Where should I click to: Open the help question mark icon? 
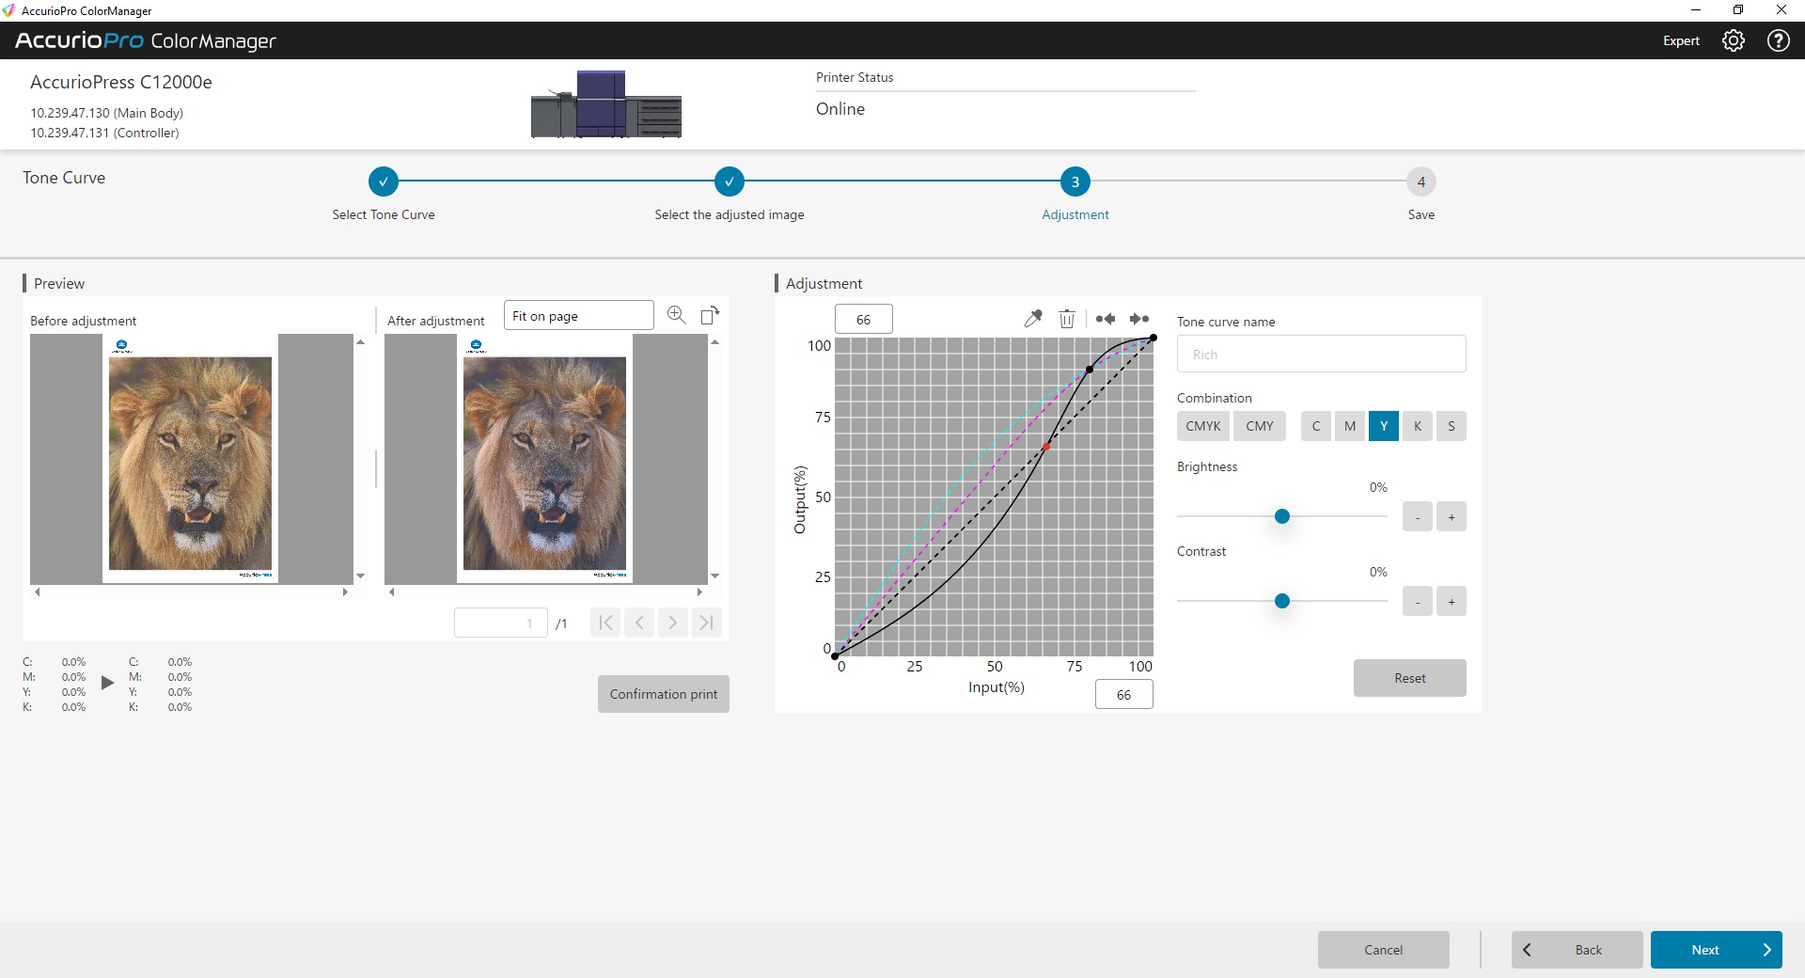[x=1778, y=40]
